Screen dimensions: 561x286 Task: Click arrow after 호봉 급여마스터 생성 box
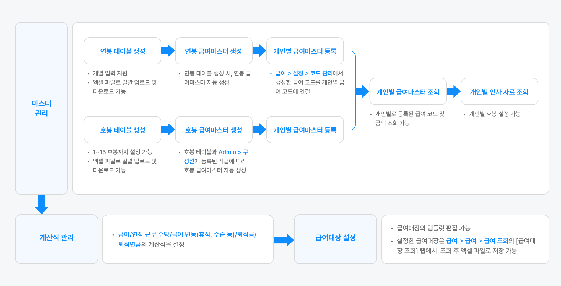(x=259, y=129)
